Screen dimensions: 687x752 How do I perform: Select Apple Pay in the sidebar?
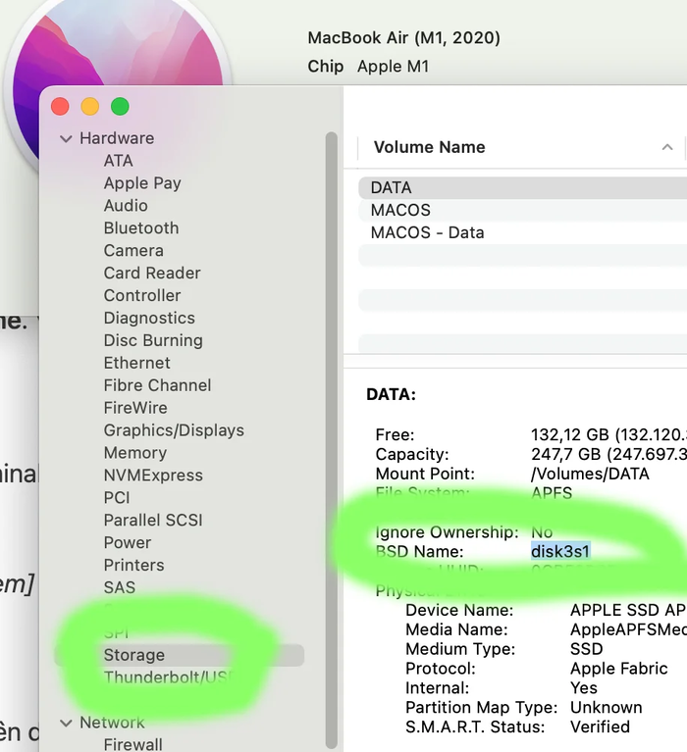pyautogui.click(x=142, y=183)
